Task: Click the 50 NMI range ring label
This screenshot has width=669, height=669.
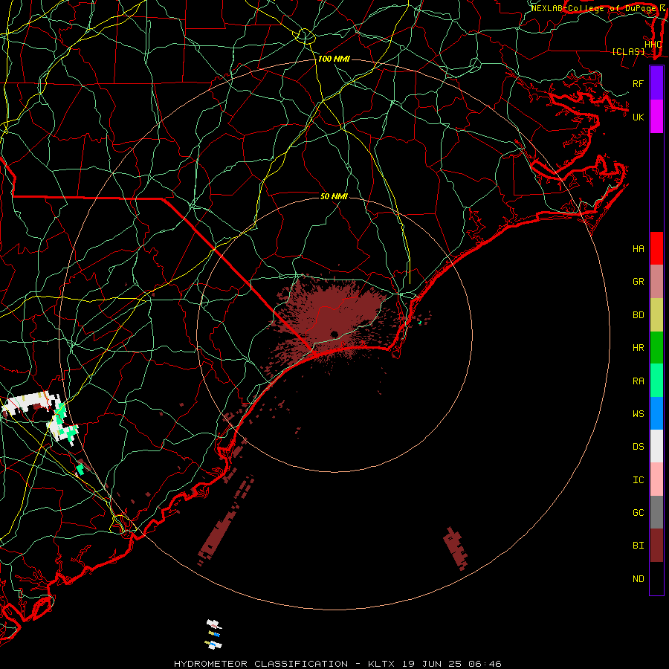Action: (x=334, y=196)
